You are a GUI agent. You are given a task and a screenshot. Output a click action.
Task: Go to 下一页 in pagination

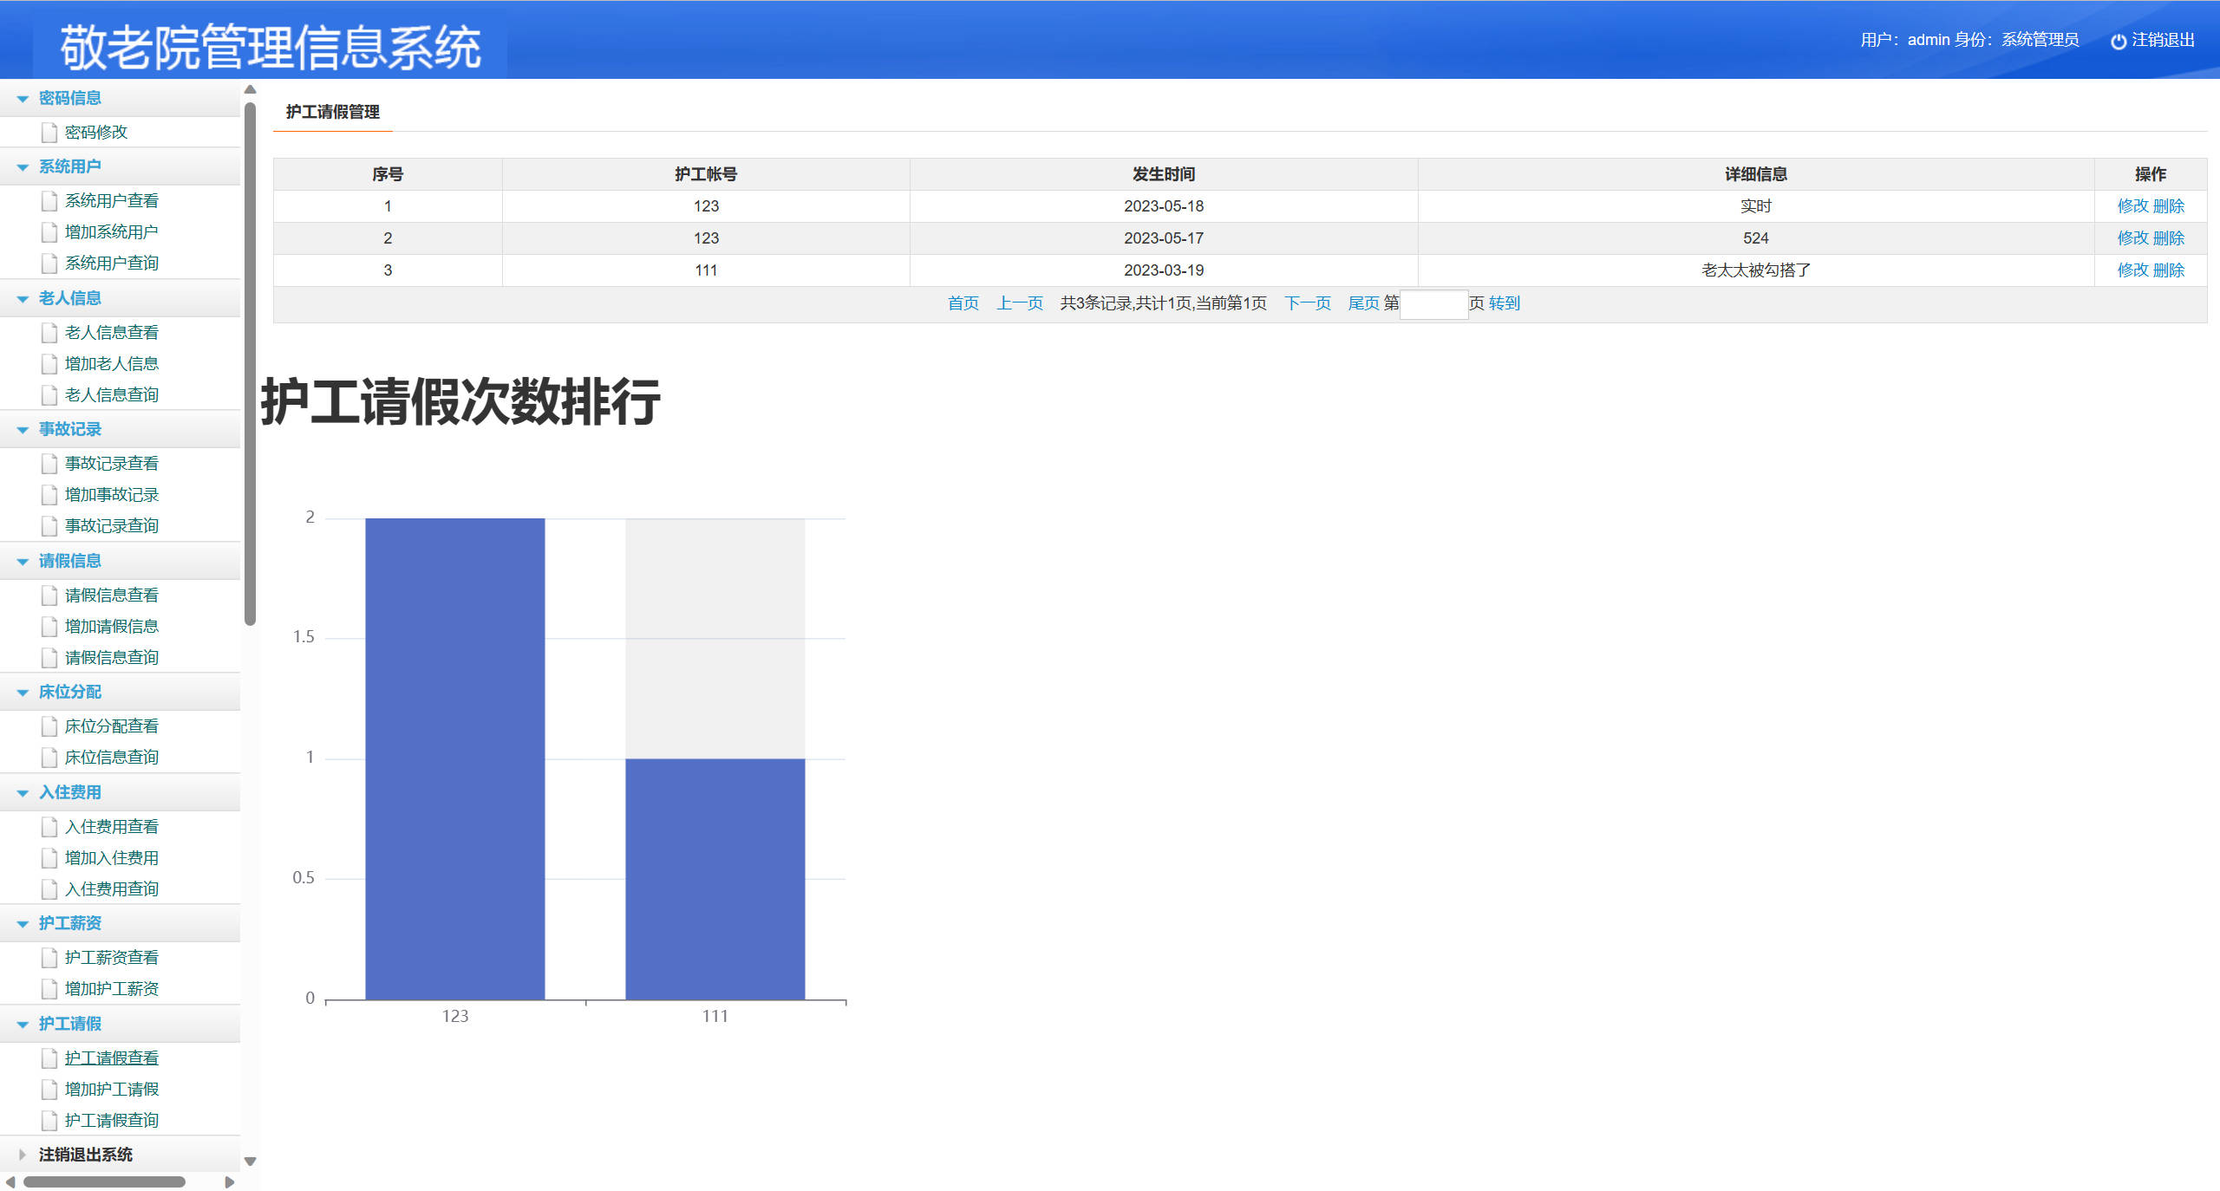(1307, 303)
